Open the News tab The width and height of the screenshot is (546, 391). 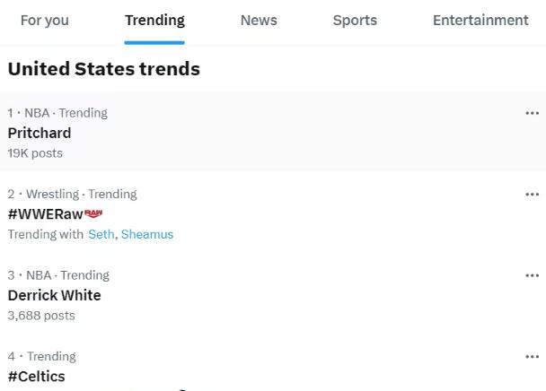tap(259, 20)
